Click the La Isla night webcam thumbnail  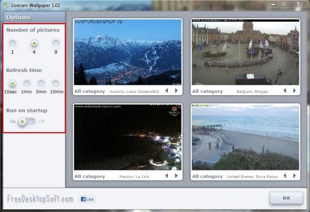[128, 137]
